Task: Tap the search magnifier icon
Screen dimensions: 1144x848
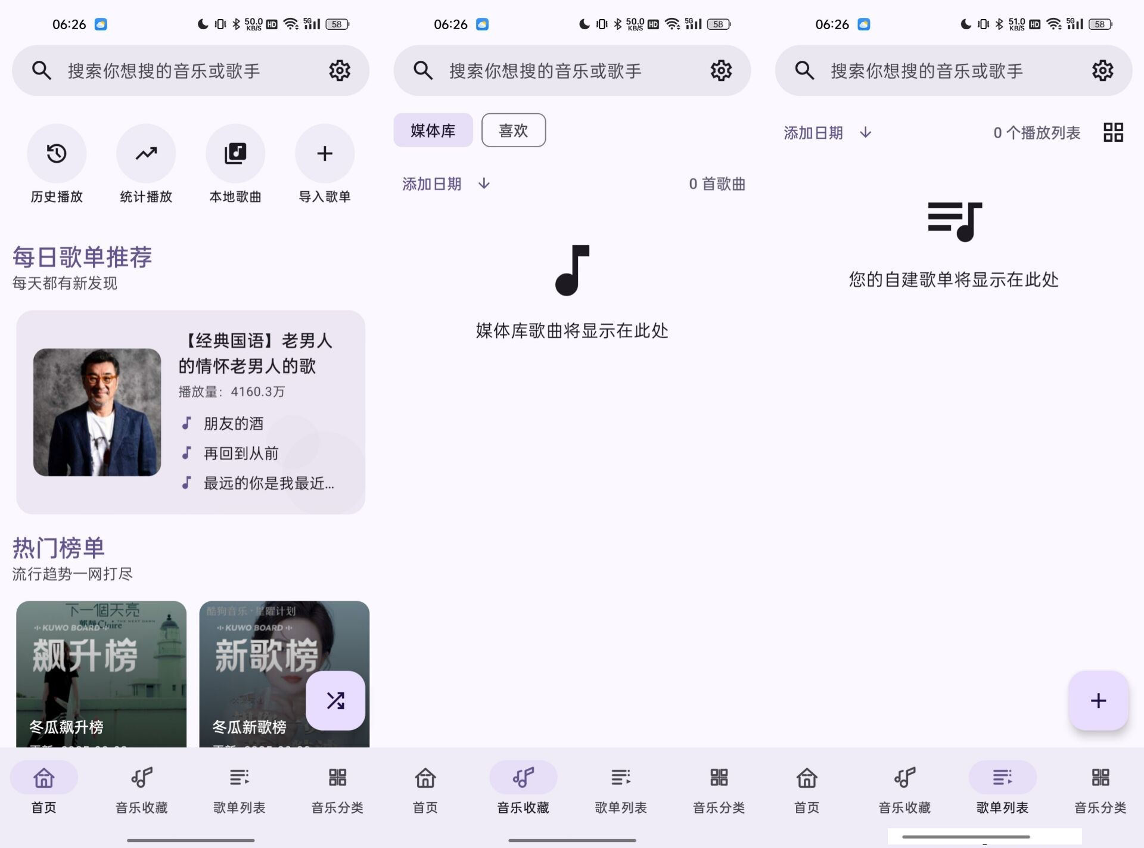Action: (x=42, y=70)
